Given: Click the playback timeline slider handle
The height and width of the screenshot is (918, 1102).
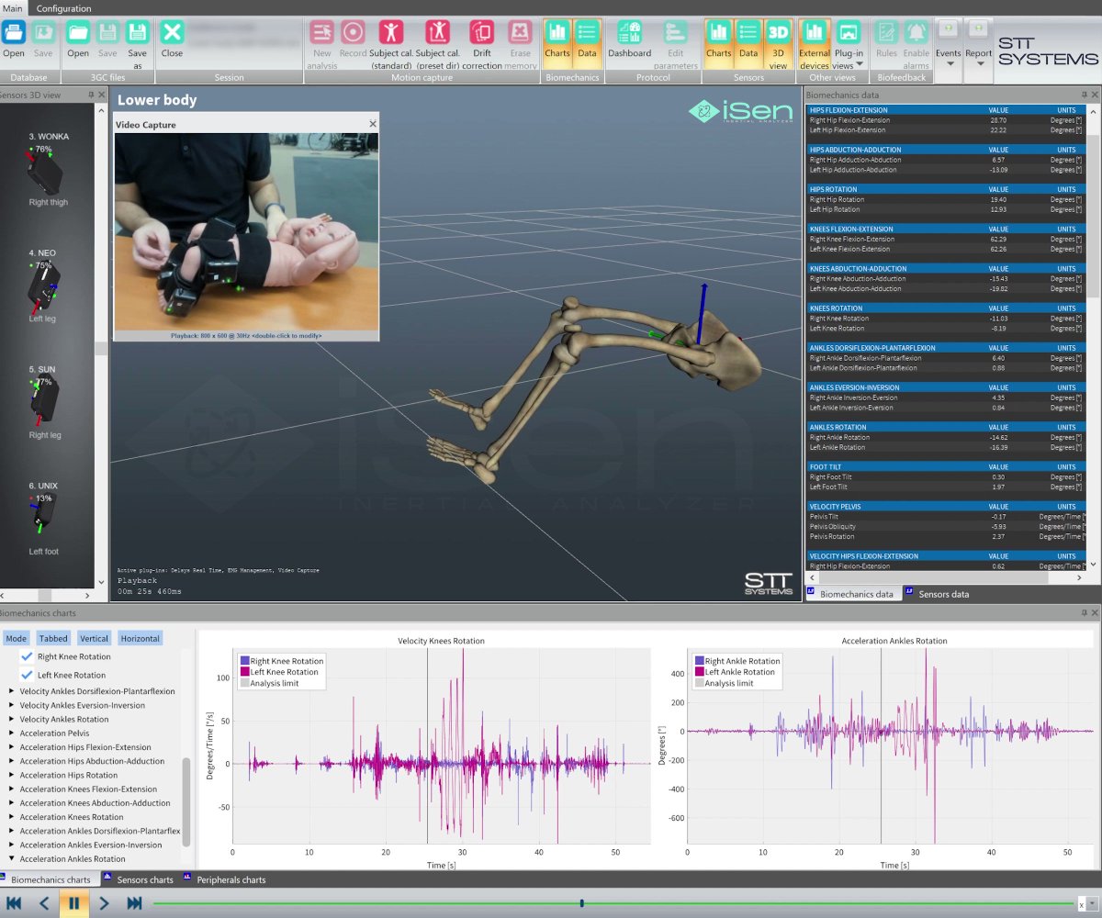Looking at the screenshot, I should [582, 903].
